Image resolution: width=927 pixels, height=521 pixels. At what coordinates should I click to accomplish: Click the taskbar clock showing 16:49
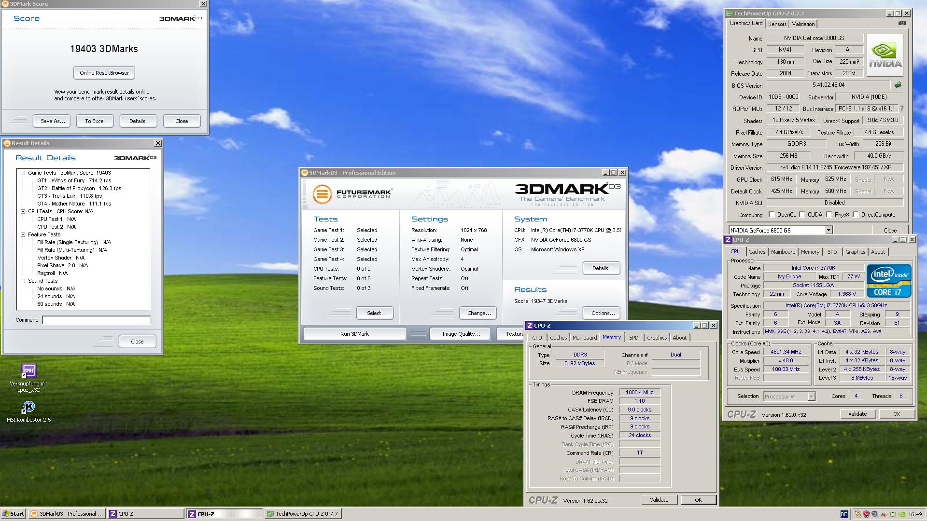(915, 514)
